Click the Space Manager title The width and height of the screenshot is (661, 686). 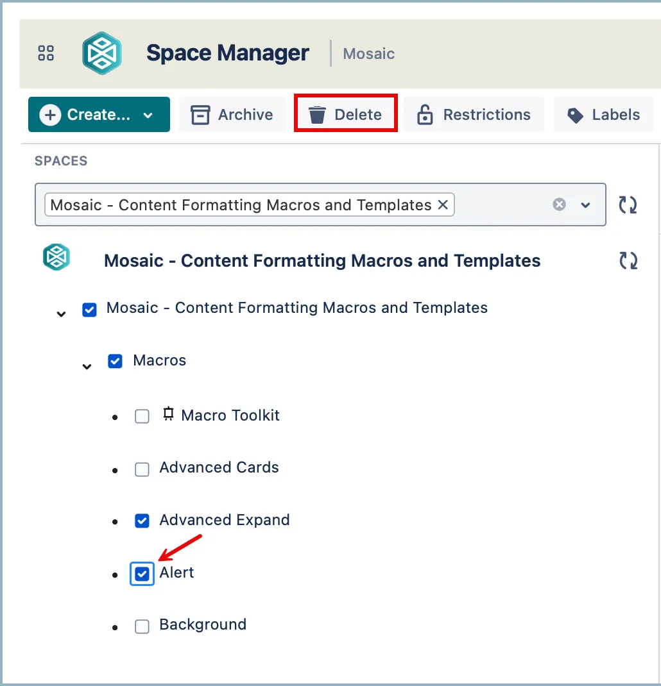(x=228, y=53)
